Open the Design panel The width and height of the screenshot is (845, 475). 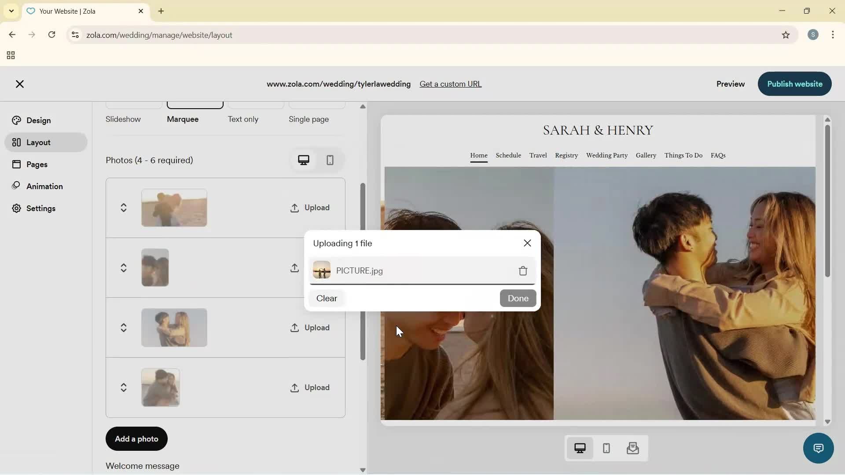click(x=37, y=120)
